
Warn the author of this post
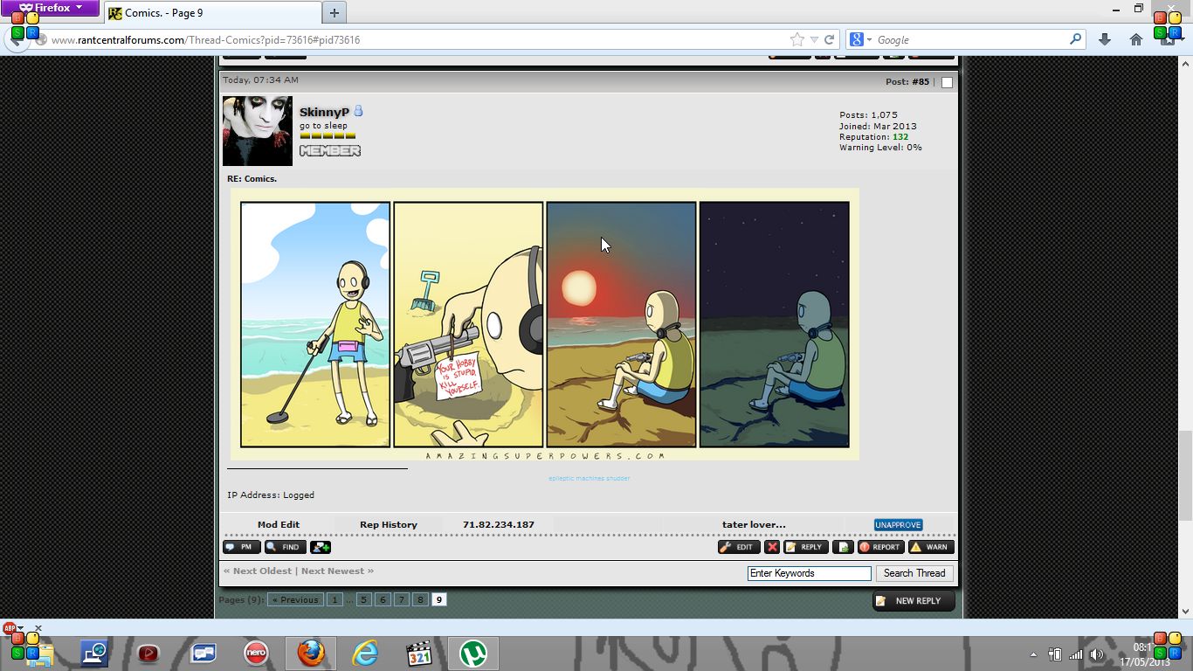tap(931, 547)
